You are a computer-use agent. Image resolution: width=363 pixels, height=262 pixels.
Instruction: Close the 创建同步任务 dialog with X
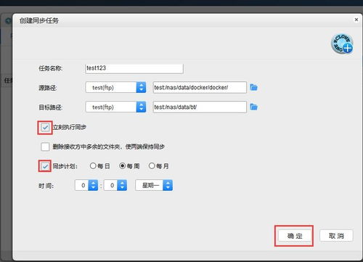[x=356, y=20]
